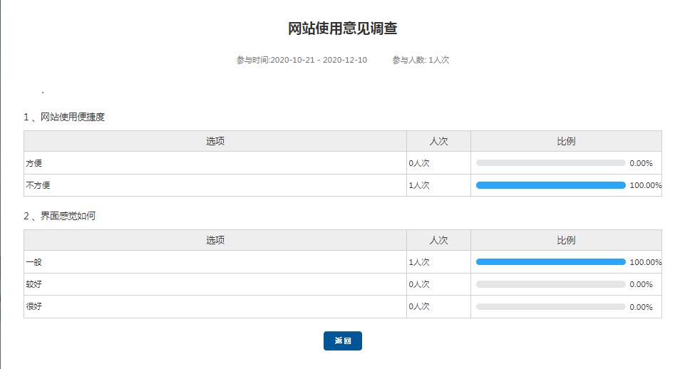Click the 很好 option row label
Image resolution: width=680 pixels, height=369 pixels.
tap(34, 306)
